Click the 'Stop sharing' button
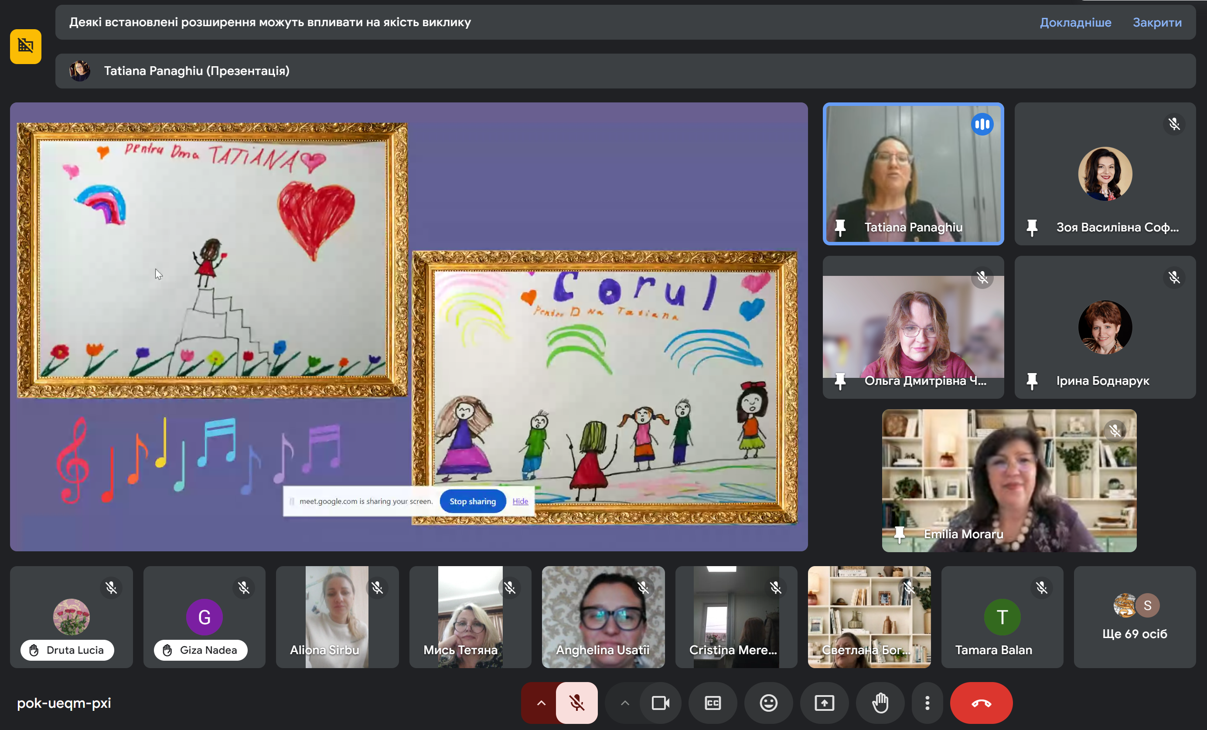Screen dimensions: 1207x730 pos(473,501)
